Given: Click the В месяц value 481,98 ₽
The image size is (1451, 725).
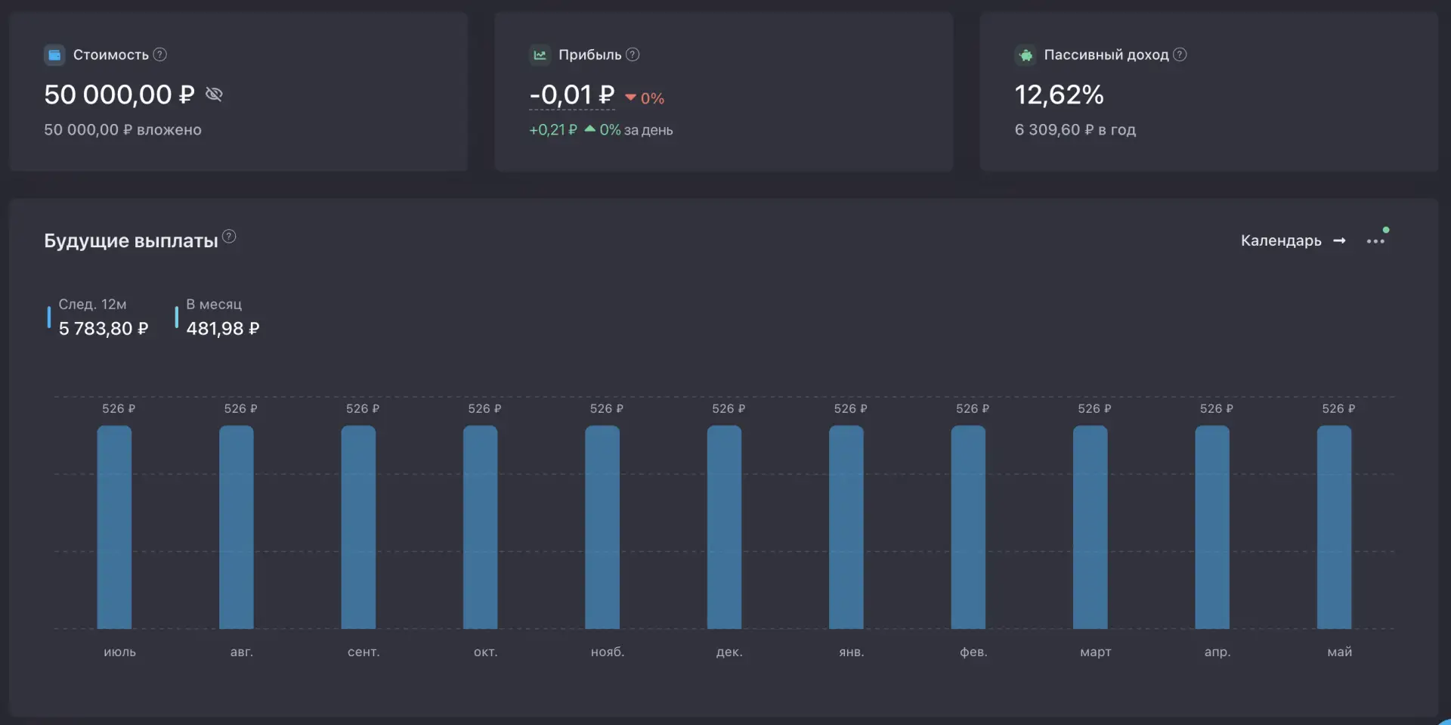Looking at the screenshot, I should [x=223, y=328].
